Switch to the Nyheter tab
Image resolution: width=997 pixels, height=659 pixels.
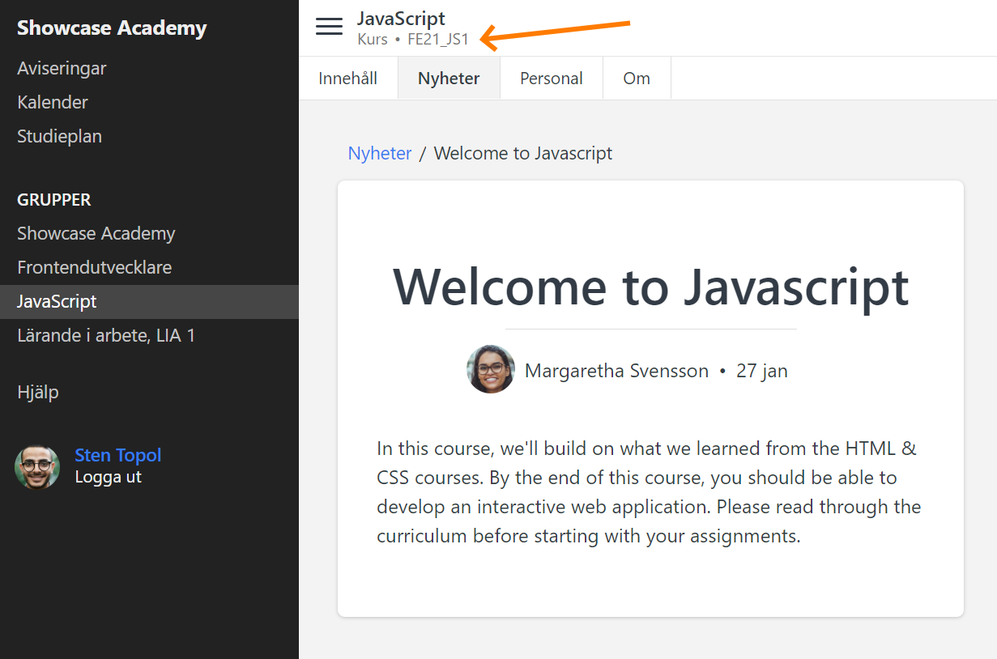click(449, 79)
